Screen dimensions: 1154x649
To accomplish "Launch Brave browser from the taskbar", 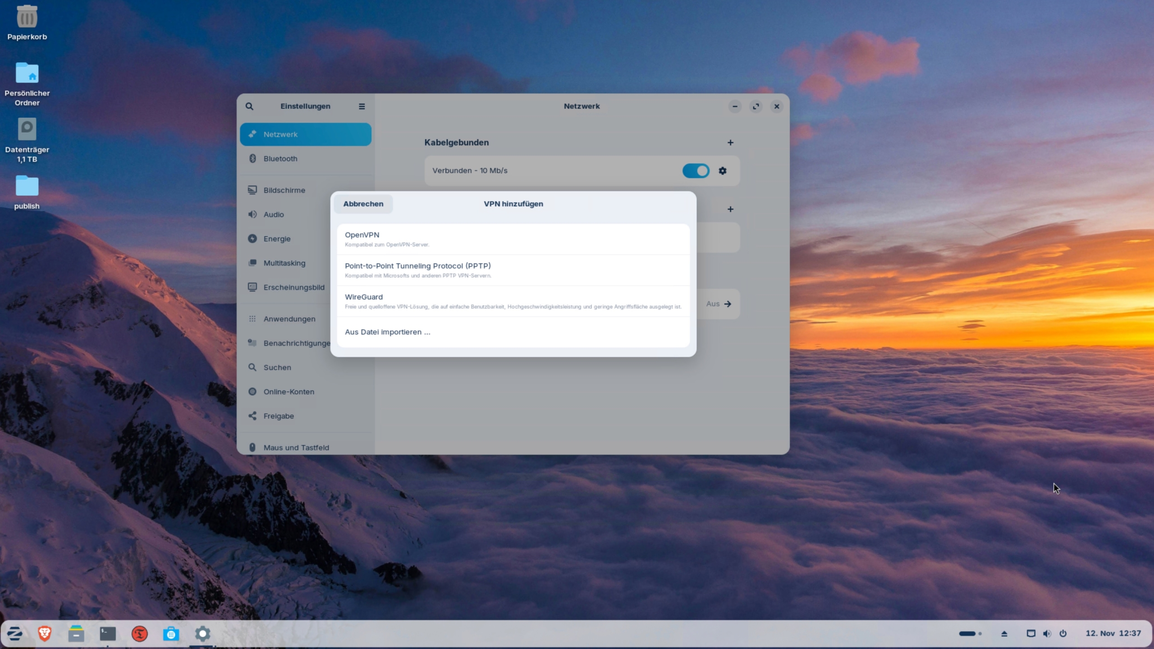I will tap(45, 633).
